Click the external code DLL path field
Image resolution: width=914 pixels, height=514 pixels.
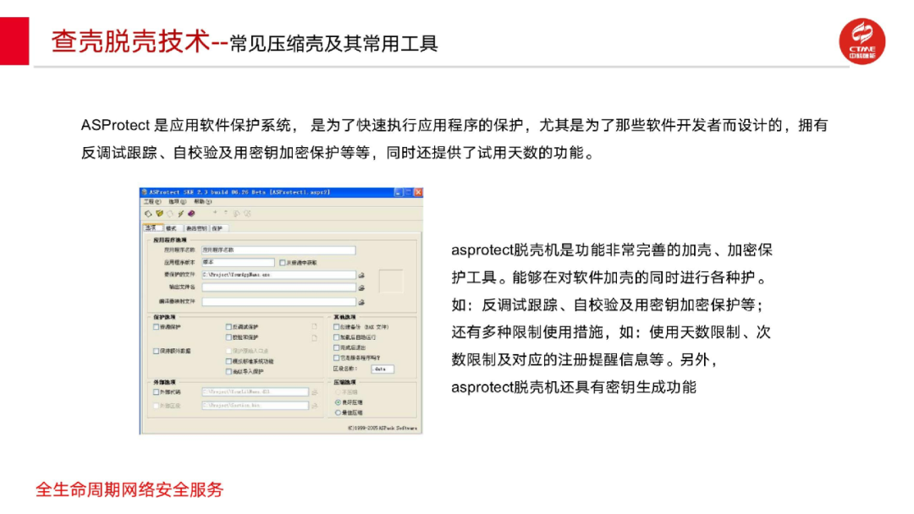256,392
